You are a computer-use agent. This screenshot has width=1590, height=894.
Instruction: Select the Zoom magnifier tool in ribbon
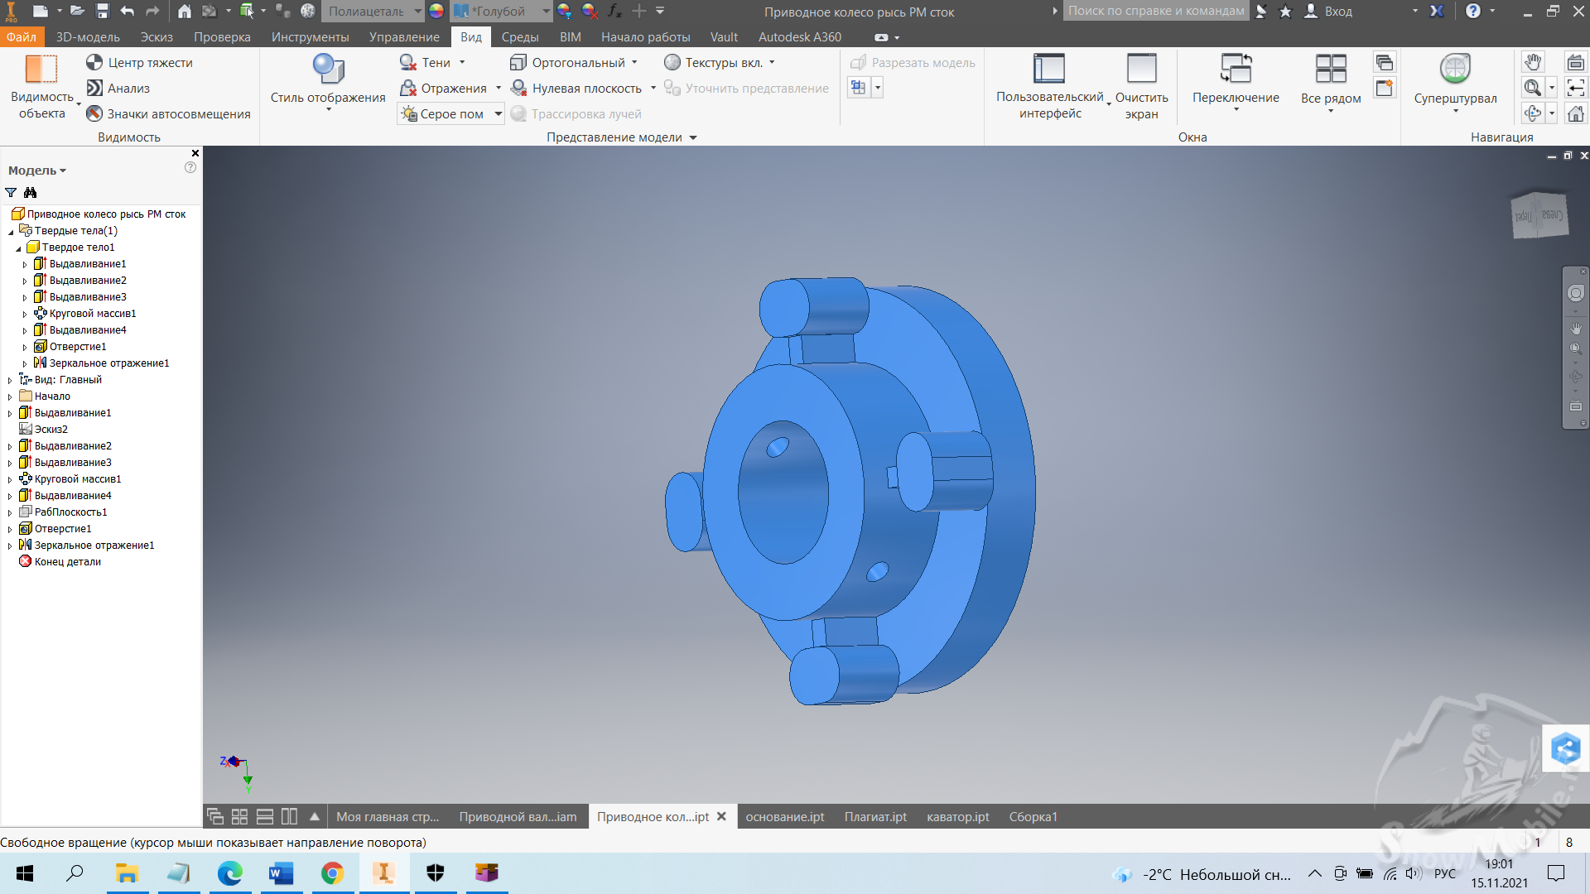point(1533,88)
